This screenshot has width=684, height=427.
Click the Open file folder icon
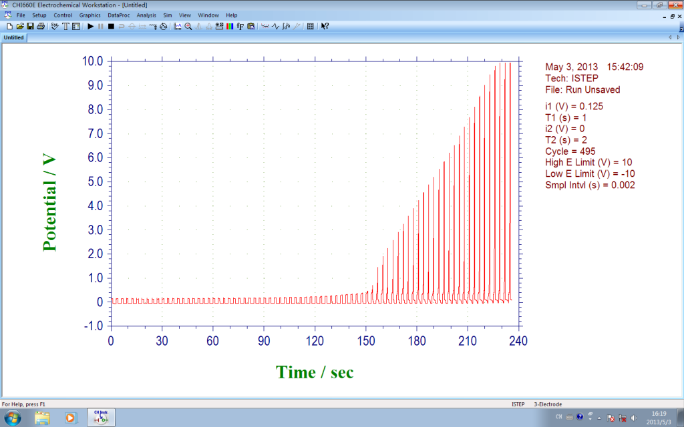click(19, 27)
